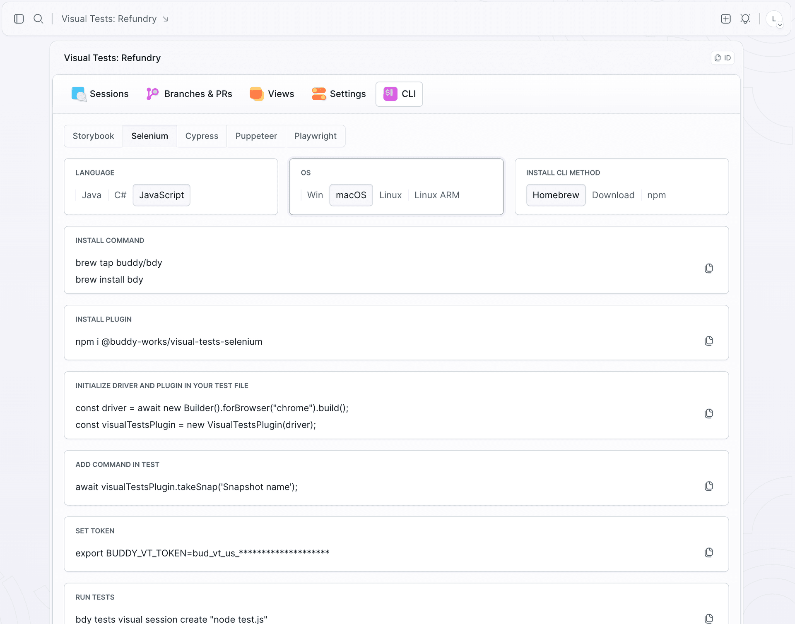Choose the Cypress framework
795x624 pixels.
coord(202,136)
